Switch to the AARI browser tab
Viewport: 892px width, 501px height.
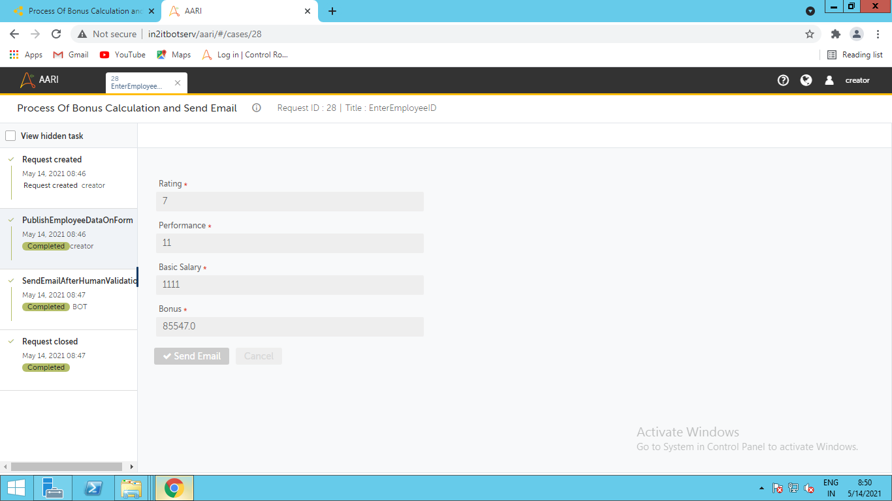click(240, 11)
